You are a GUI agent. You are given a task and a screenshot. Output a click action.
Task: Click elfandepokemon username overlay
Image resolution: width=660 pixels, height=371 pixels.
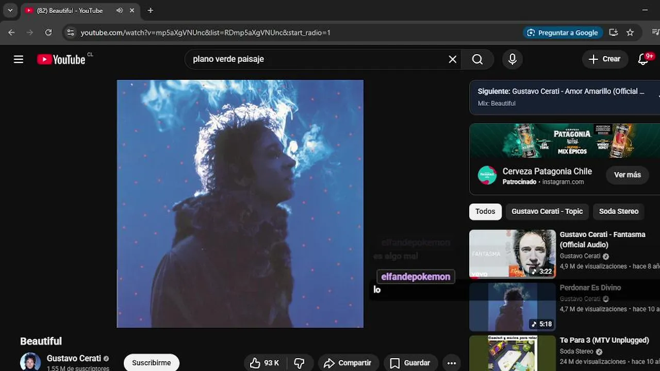click(416, 277)
